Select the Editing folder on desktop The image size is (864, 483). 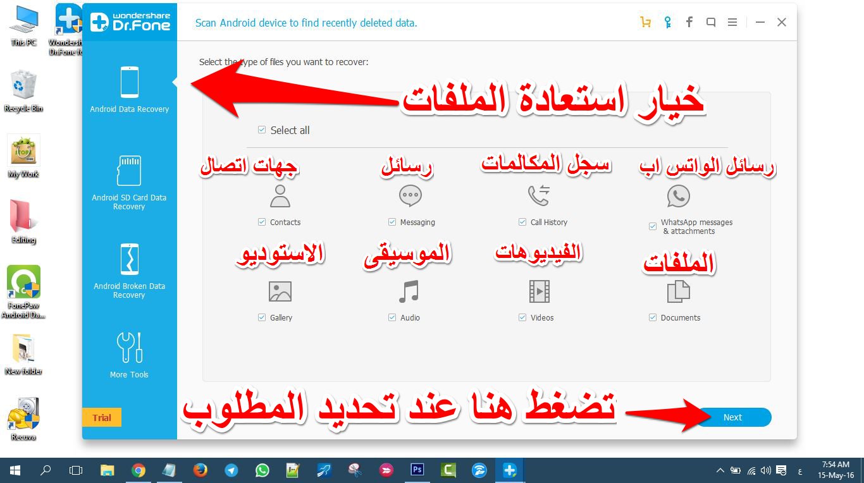click(23, 222)
